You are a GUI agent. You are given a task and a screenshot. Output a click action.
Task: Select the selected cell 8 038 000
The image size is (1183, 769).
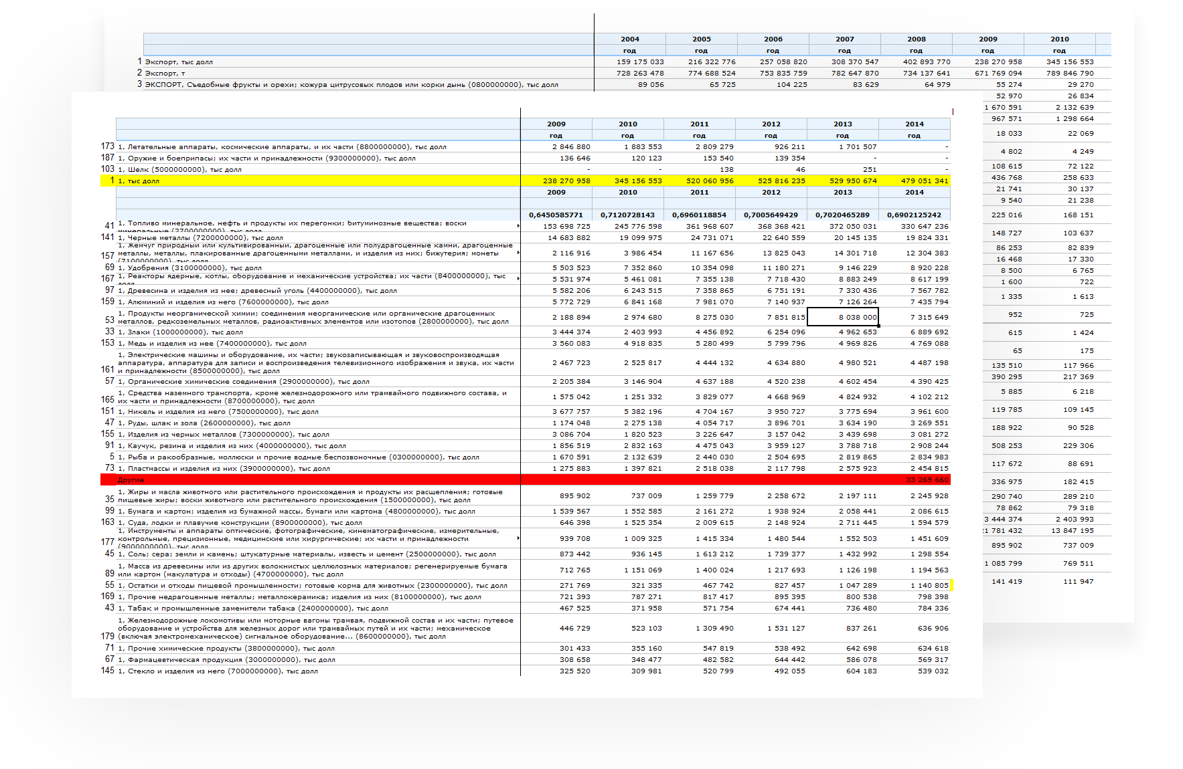(842, 318)
